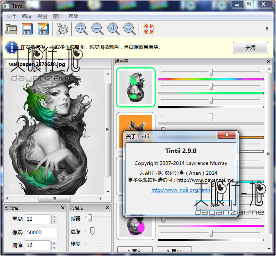Click image view scroll up arrow
This screenshot has width=276, height=256.
pos(108,74)
